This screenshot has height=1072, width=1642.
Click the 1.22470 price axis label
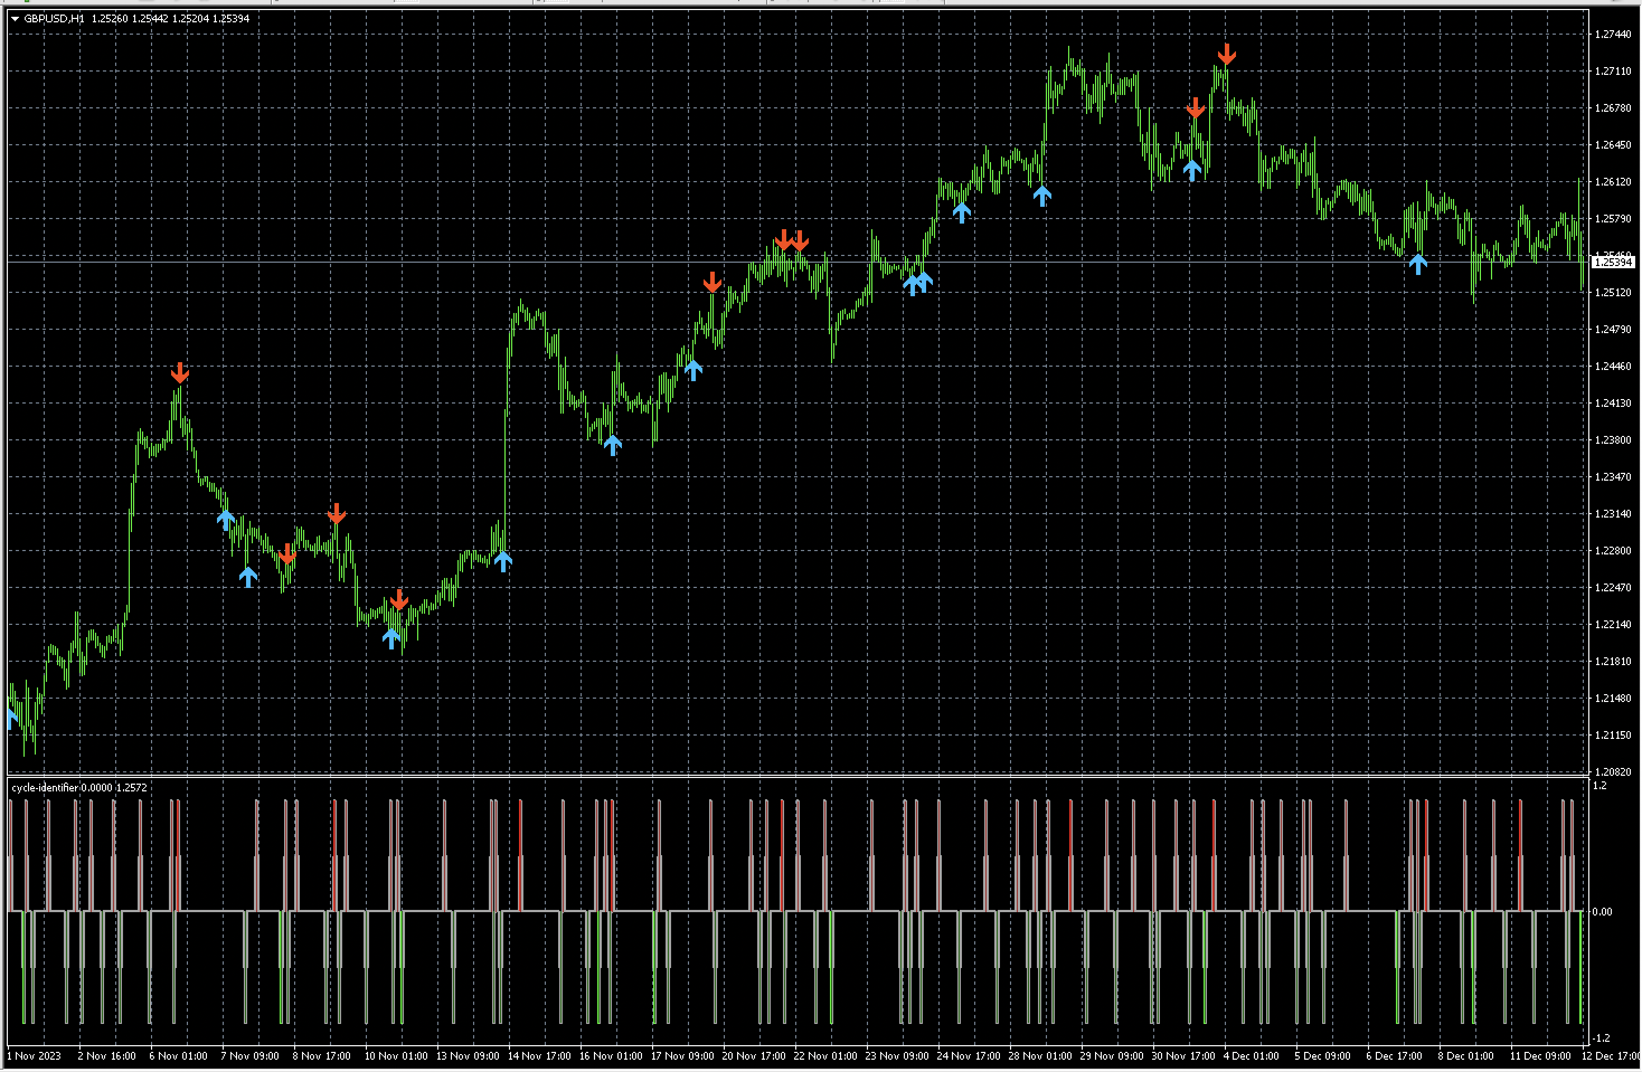1613,587
